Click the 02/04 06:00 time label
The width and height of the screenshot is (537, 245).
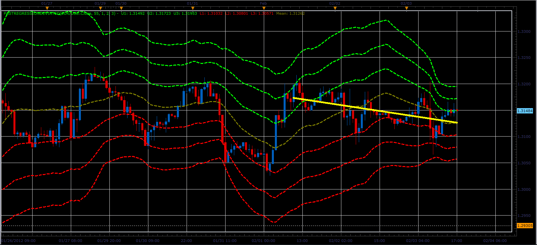click(495, 240)
